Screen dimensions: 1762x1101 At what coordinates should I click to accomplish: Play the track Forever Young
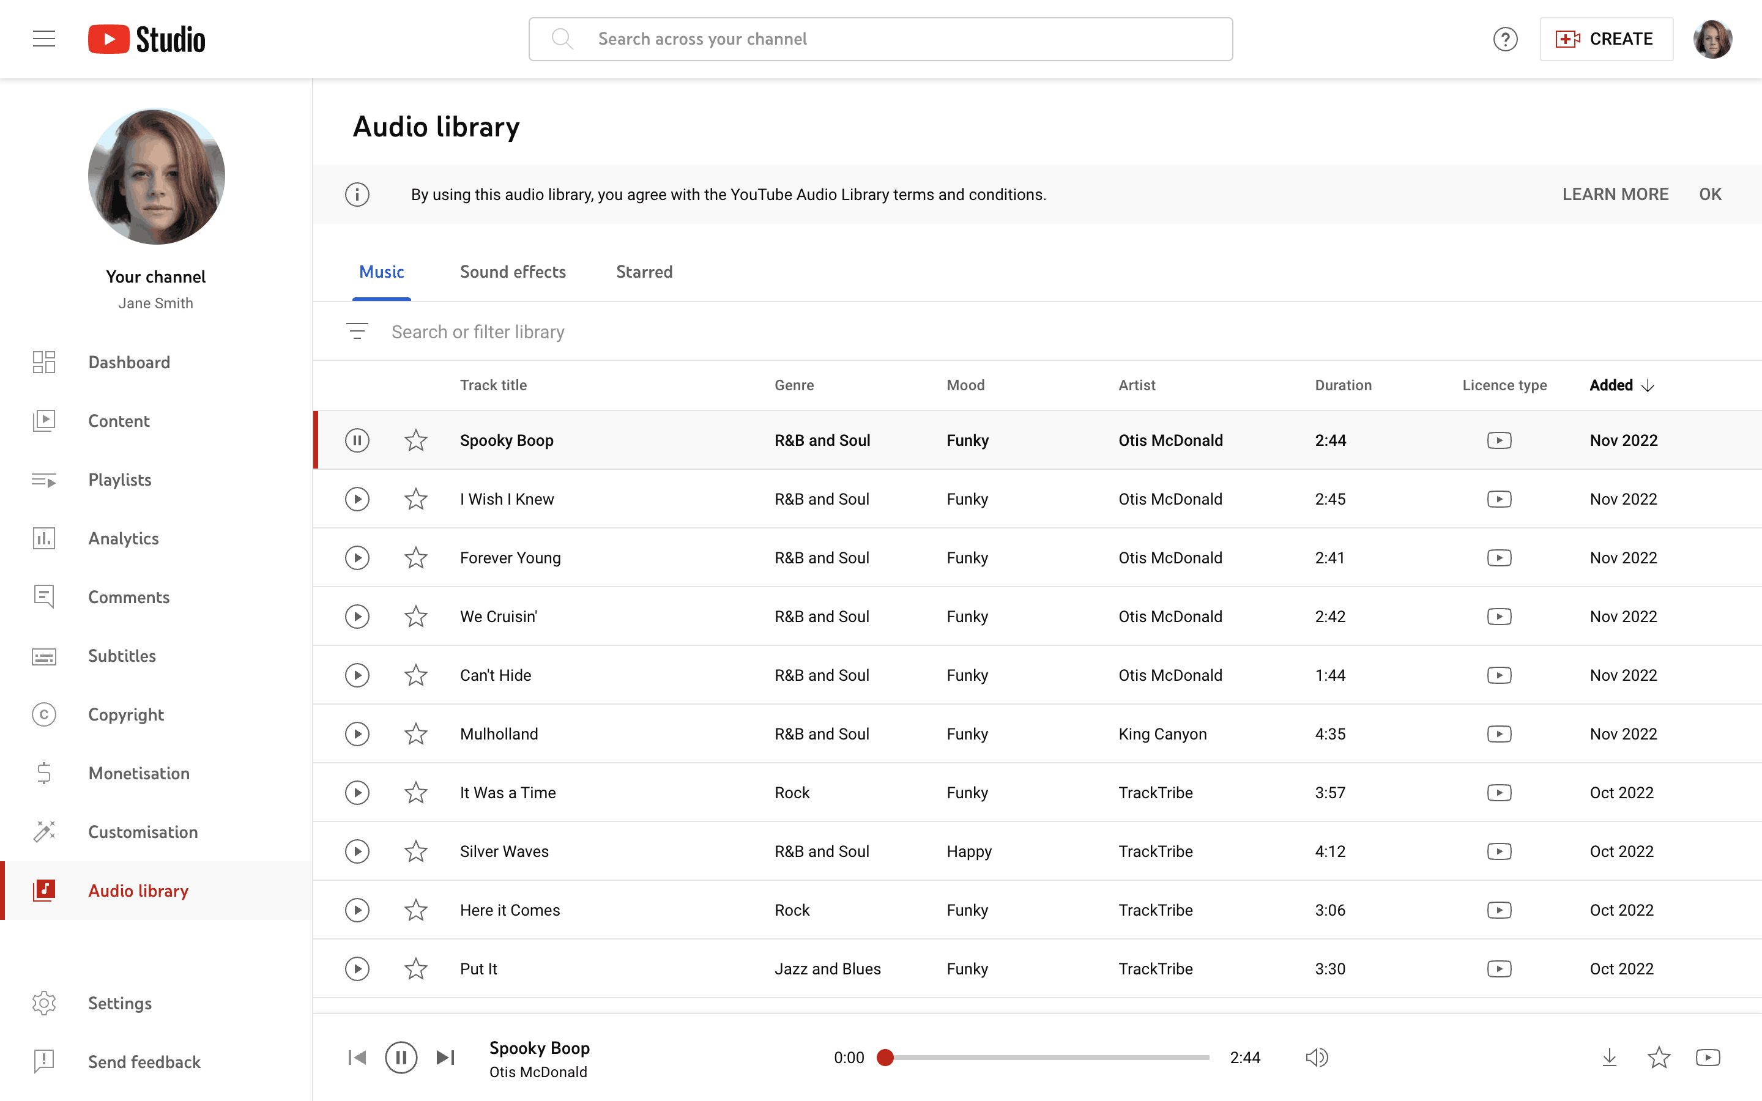357,558
